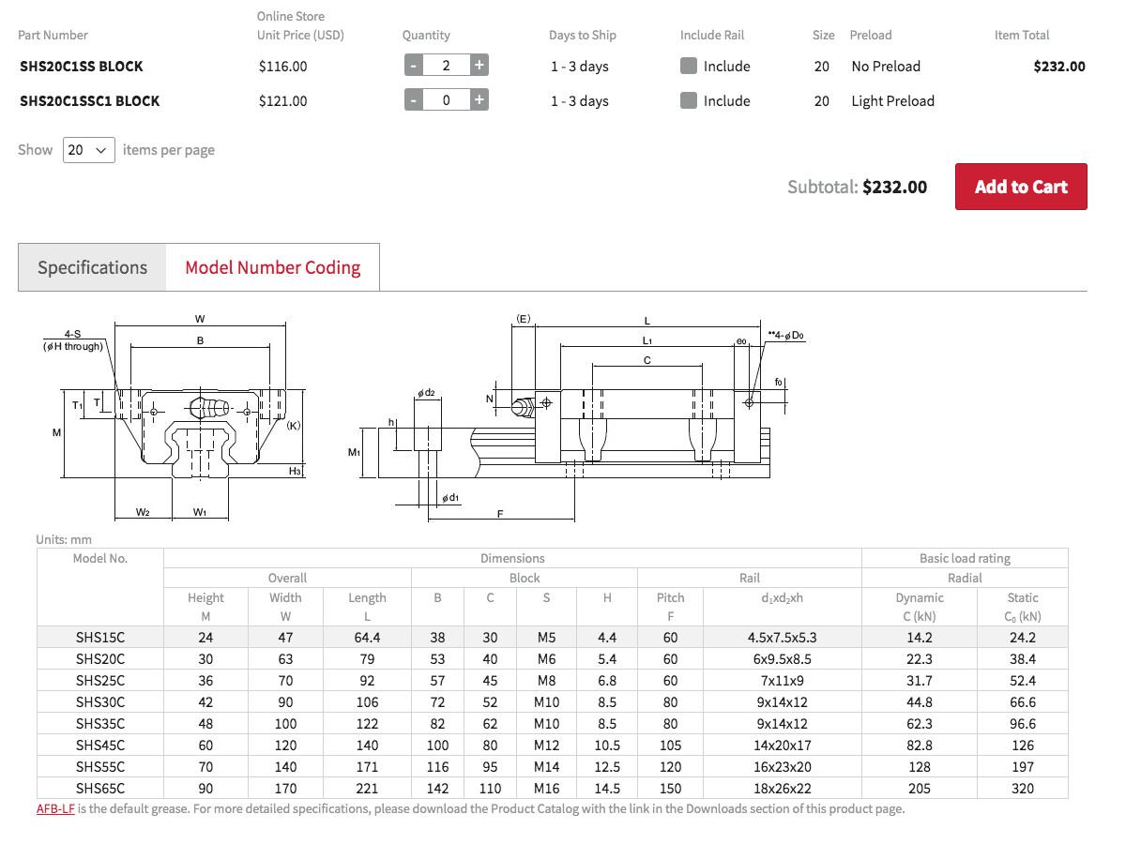Click the SHS30C model row label

(x=100, y=702)
